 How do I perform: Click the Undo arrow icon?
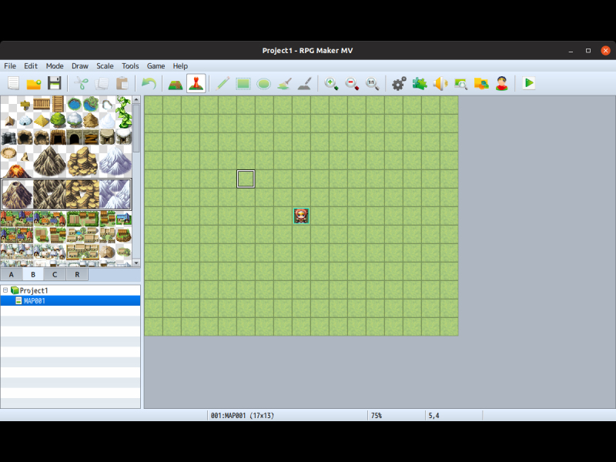pyautogui.click(x=149, y=83)
